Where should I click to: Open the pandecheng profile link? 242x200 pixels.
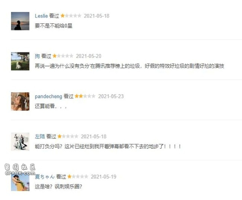(48, 96)
